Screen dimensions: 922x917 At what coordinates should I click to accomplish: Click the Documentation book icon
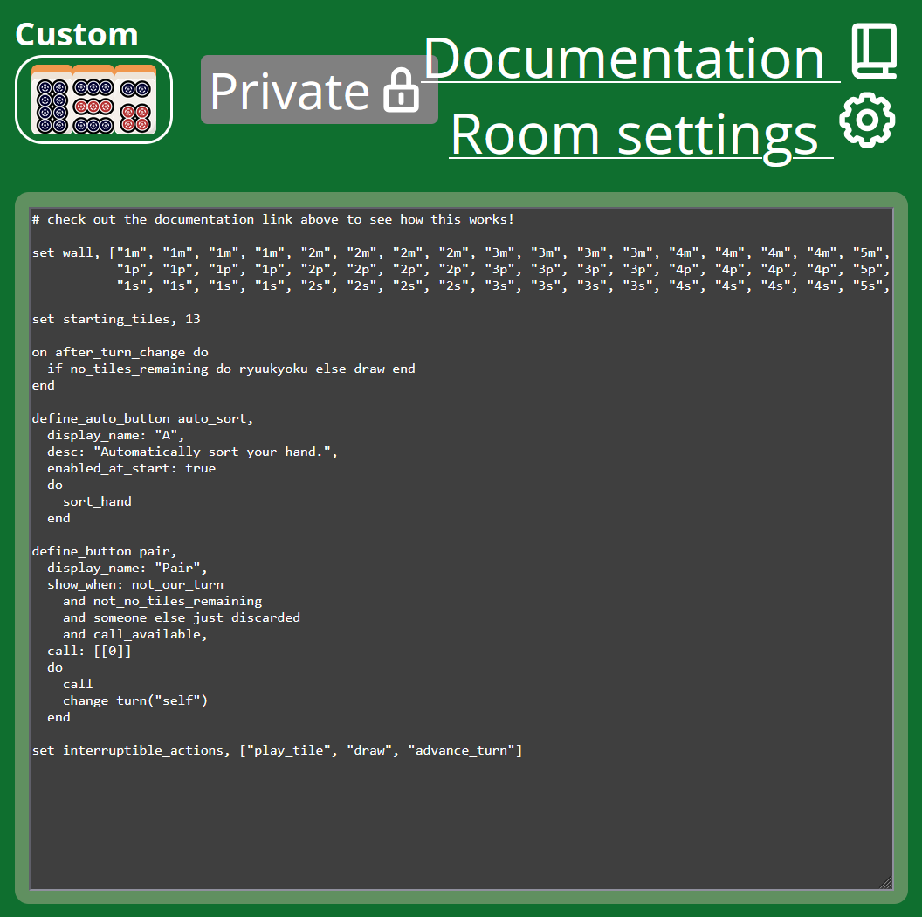coord(874,52)
